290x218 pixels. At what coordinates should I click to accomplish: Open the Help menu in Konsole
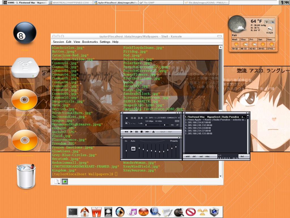(115, 42)
